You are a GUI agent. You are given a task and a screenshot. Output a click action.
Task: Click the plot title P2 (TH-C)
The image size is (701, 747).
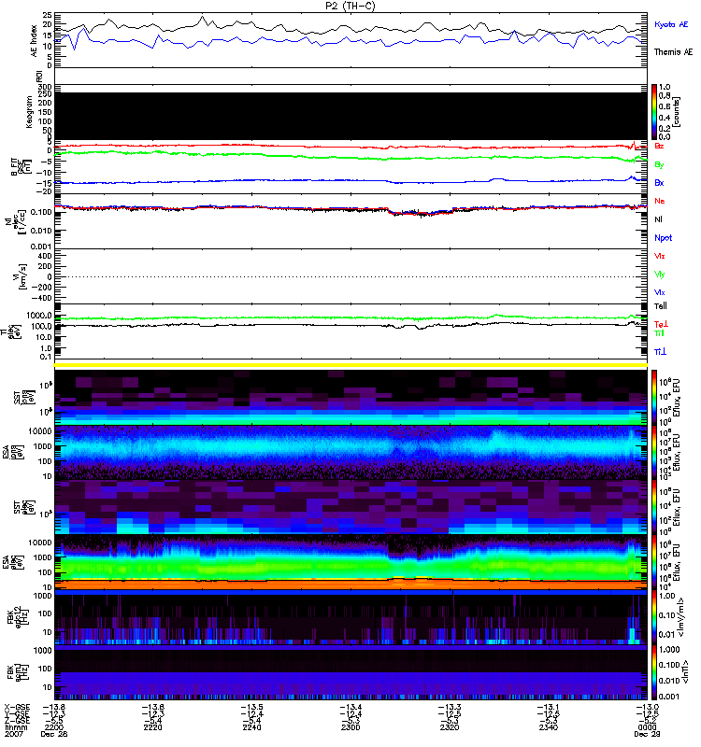[350, 6]
